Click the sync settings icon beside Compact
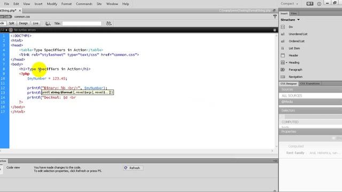 click(x=310, y=4)
